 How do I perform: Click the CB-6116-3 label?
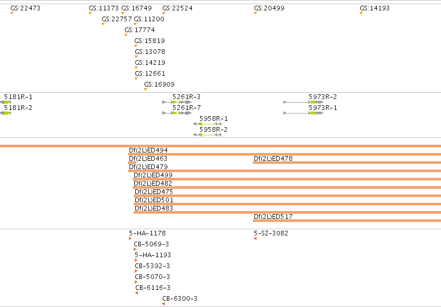pyautogui.click(x=153, y=288)
